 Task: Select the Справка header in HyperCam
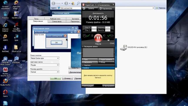click(98, 68)
